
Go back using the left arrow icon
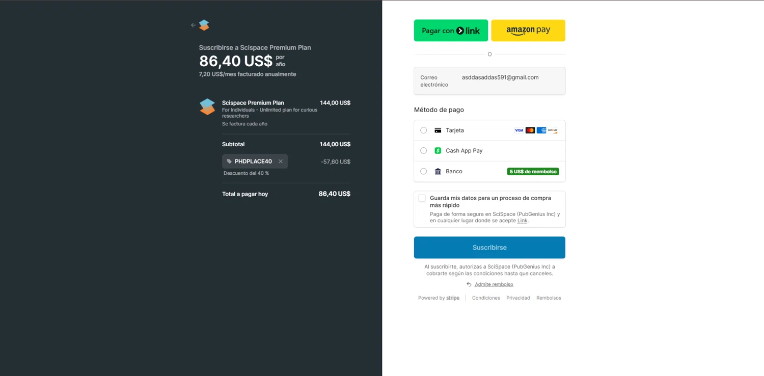click(x=193, y=25)
